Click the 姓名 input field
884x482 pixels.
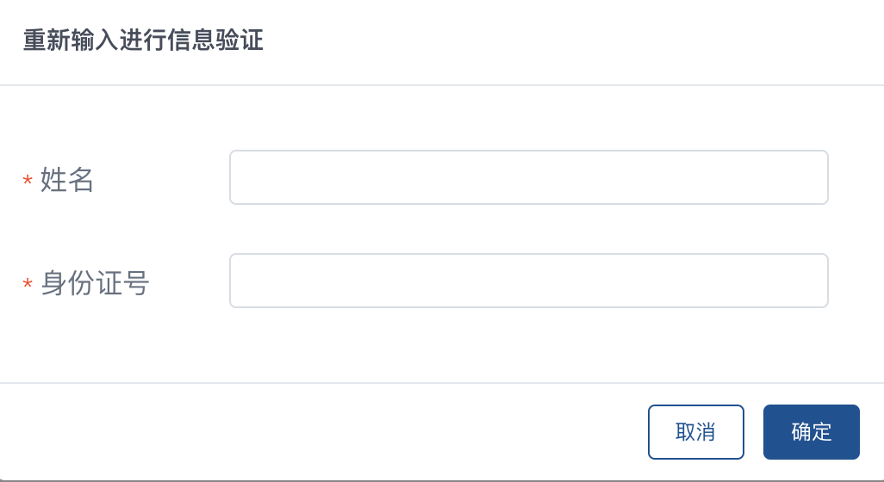coord(528,177)
